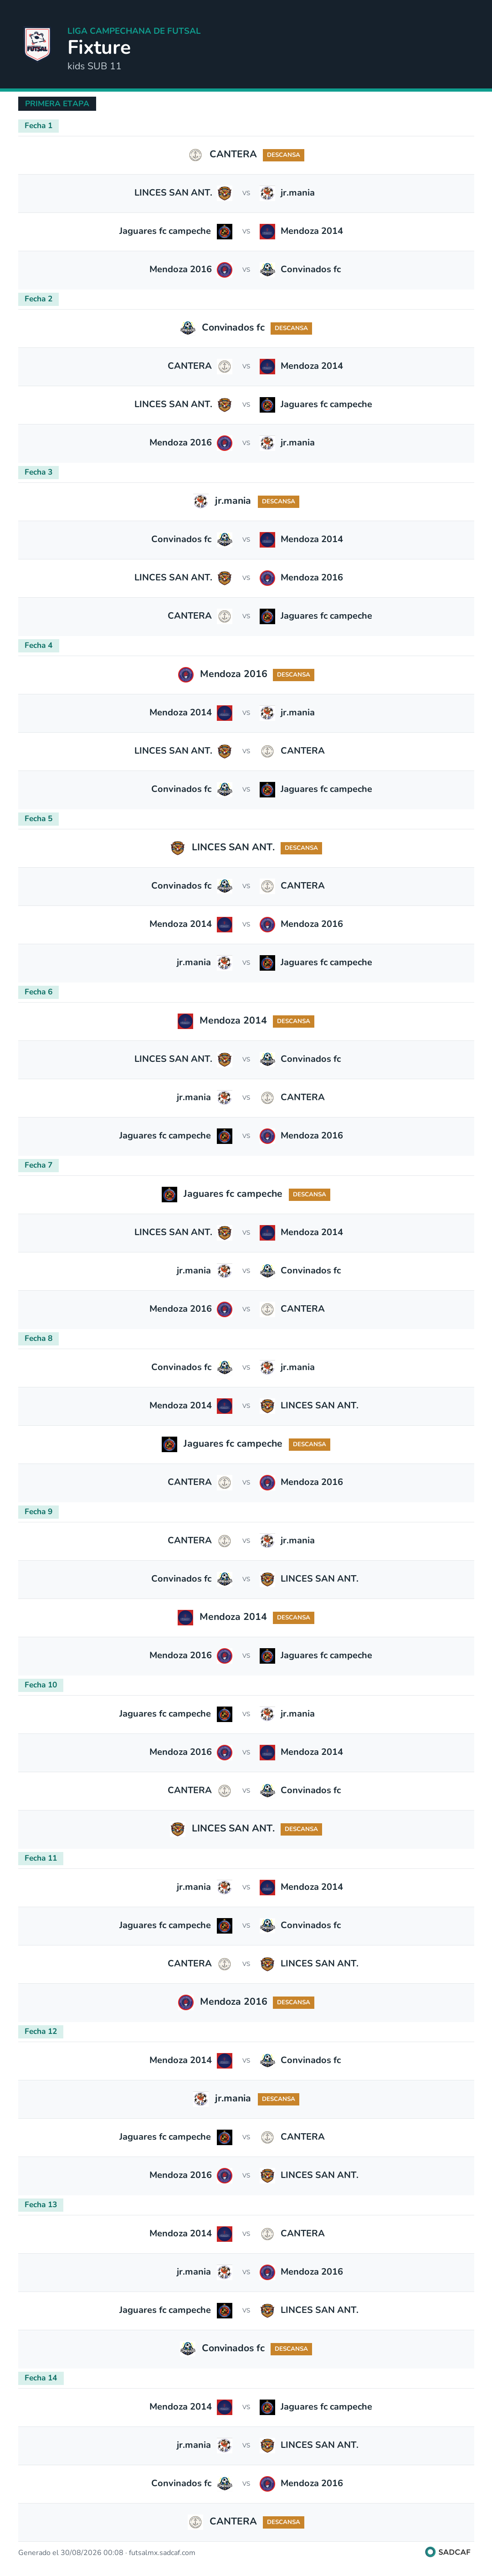Select the PRIMERA ETAPA stage label
Image resolution: width=492 pixels, height=2576 pixels.
[x=57, y=103]
